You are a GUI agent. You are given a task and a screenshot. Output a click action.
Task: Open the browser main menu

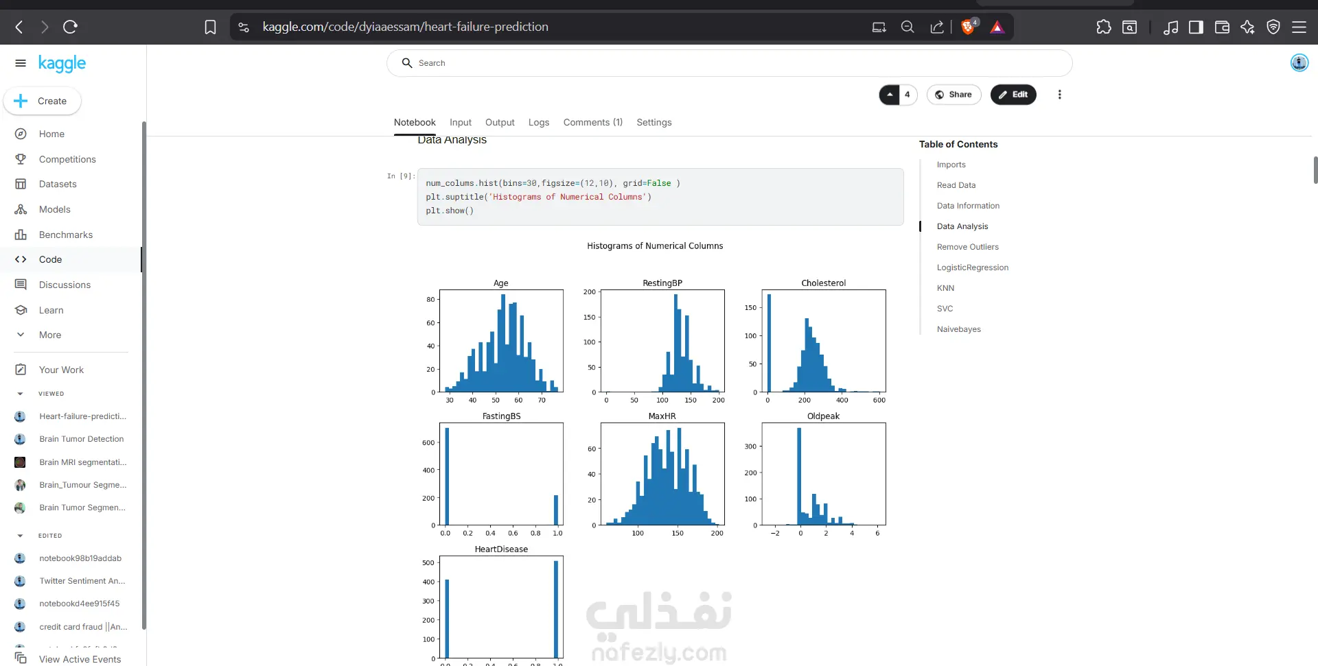tap(1299, 27)
